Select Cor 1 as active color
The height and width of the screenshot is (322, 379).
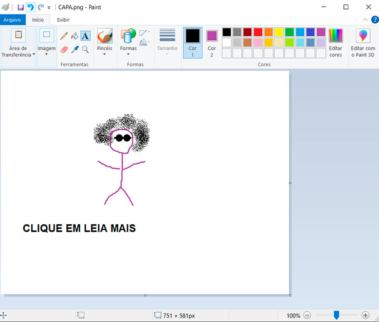click(192, 42)
